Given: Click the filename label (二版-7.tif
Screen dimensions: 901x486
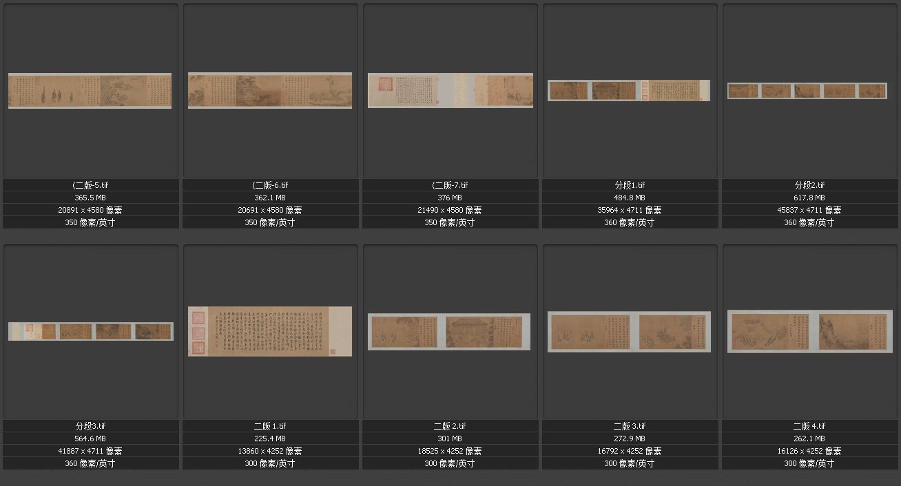Looking at the screenshot, I should (450, 185).
